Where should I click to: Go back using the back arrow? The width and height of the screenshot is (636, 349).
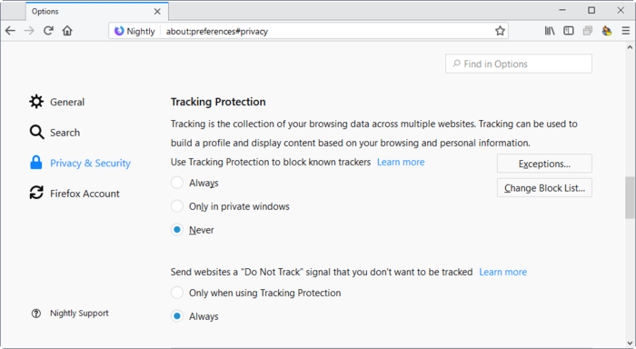click(10, 31)
